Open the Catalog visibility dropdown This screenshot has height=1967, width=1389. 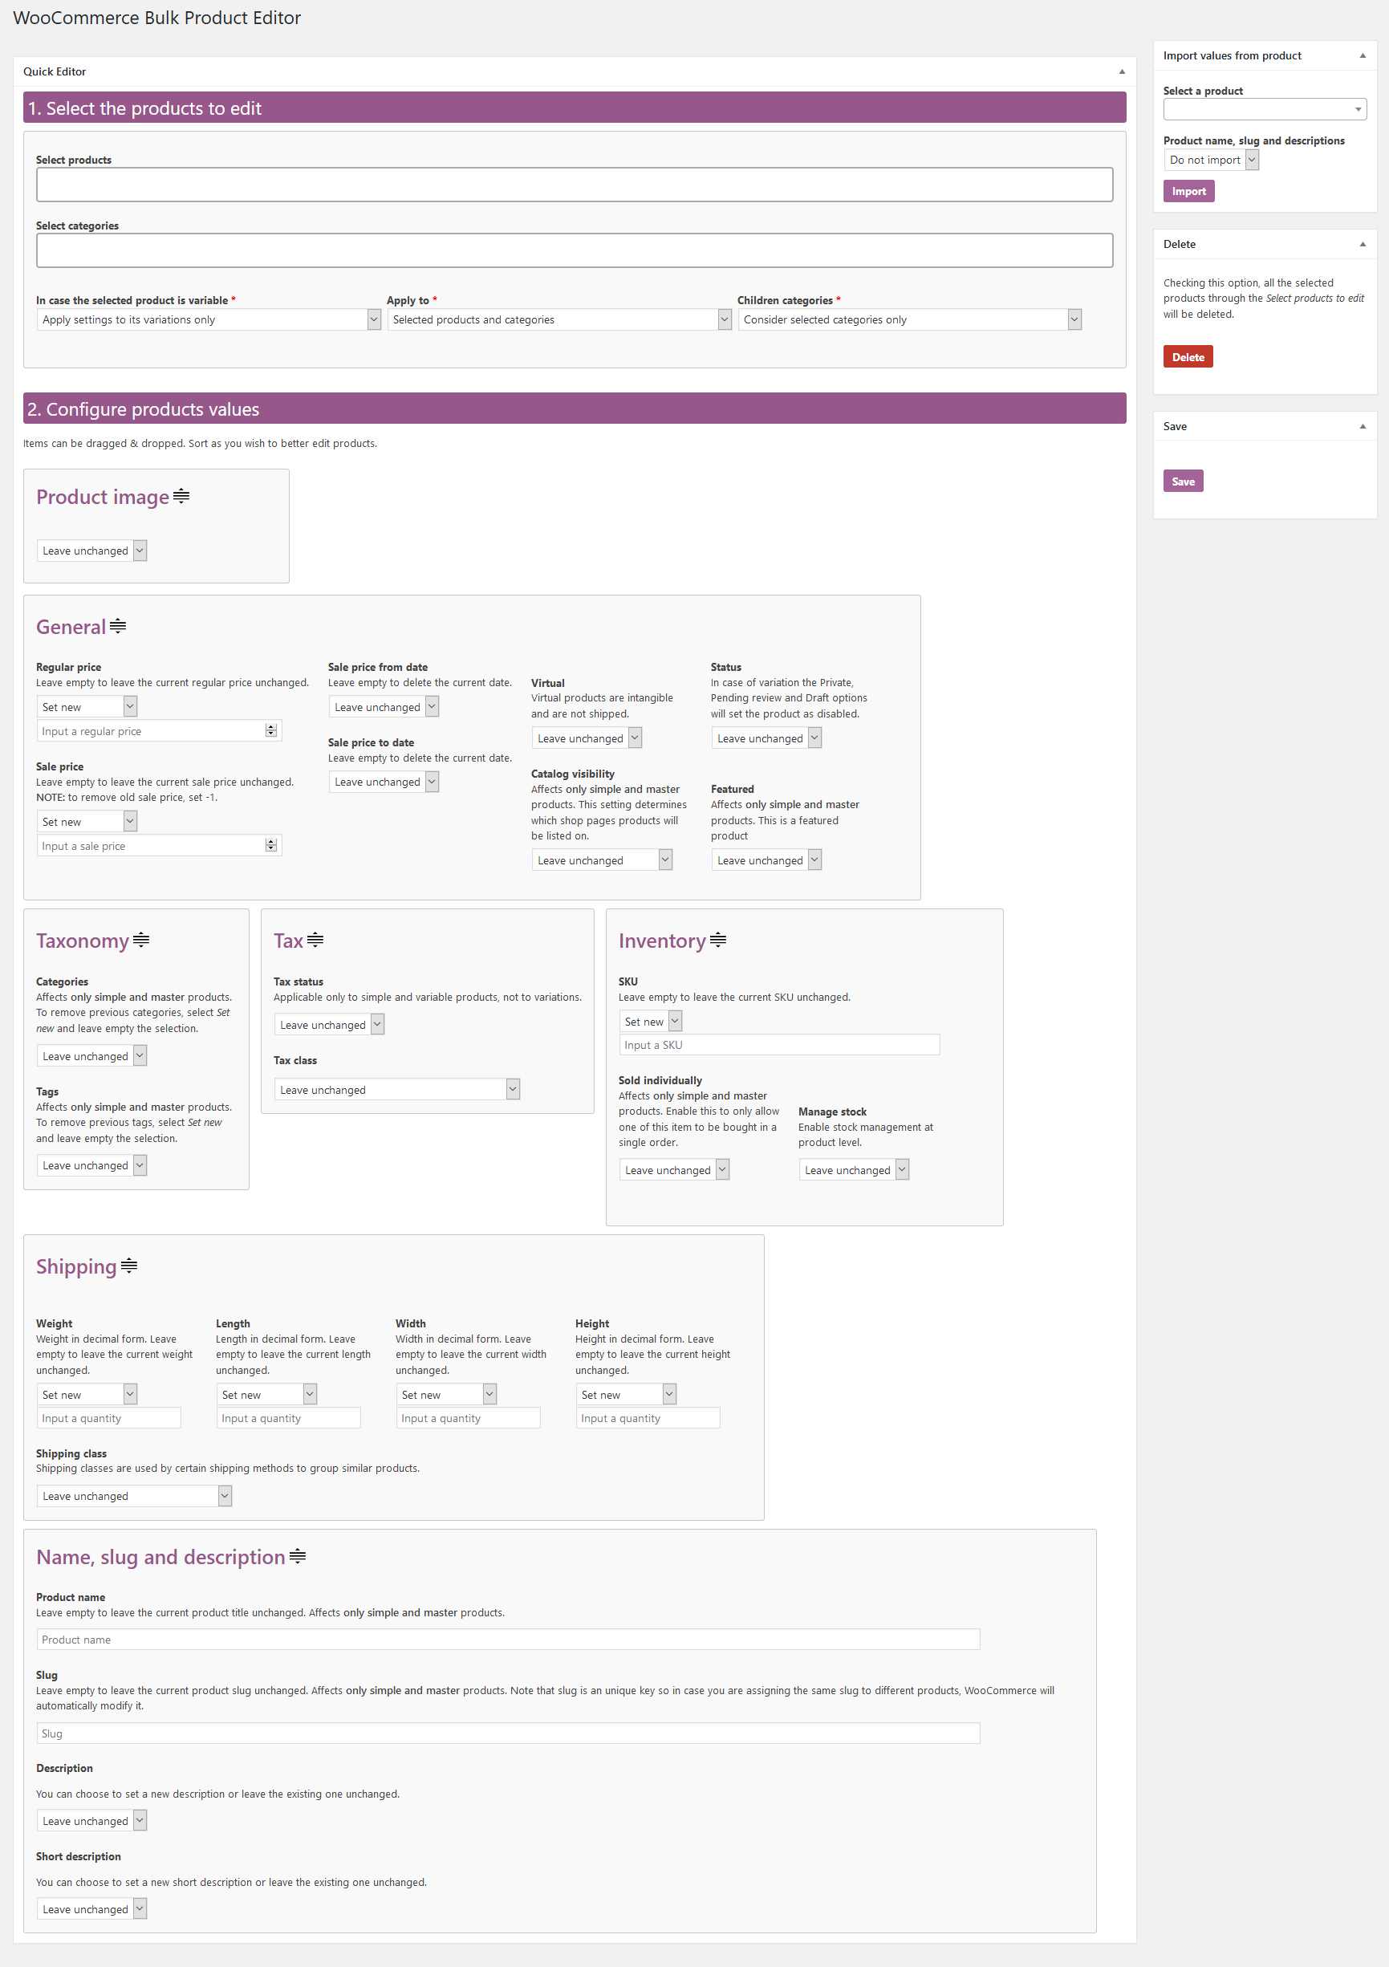coord(602,860)
